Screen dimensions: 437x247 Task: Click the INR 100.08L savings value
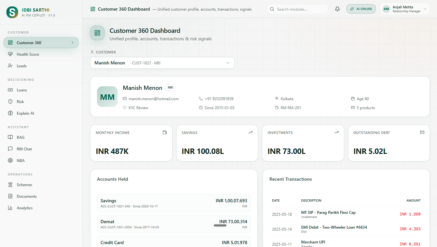[x=203, y=151]
